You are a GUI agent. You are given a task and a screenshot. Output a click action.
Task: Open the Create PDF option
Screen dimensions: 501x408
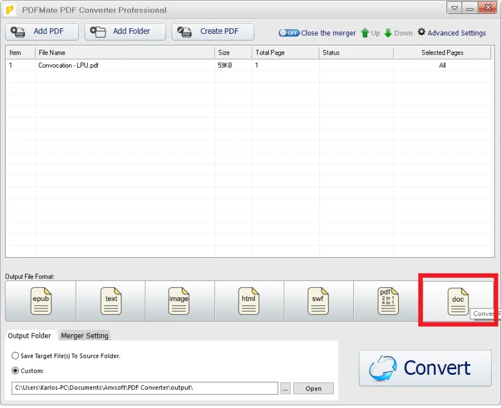coord(213,32)
